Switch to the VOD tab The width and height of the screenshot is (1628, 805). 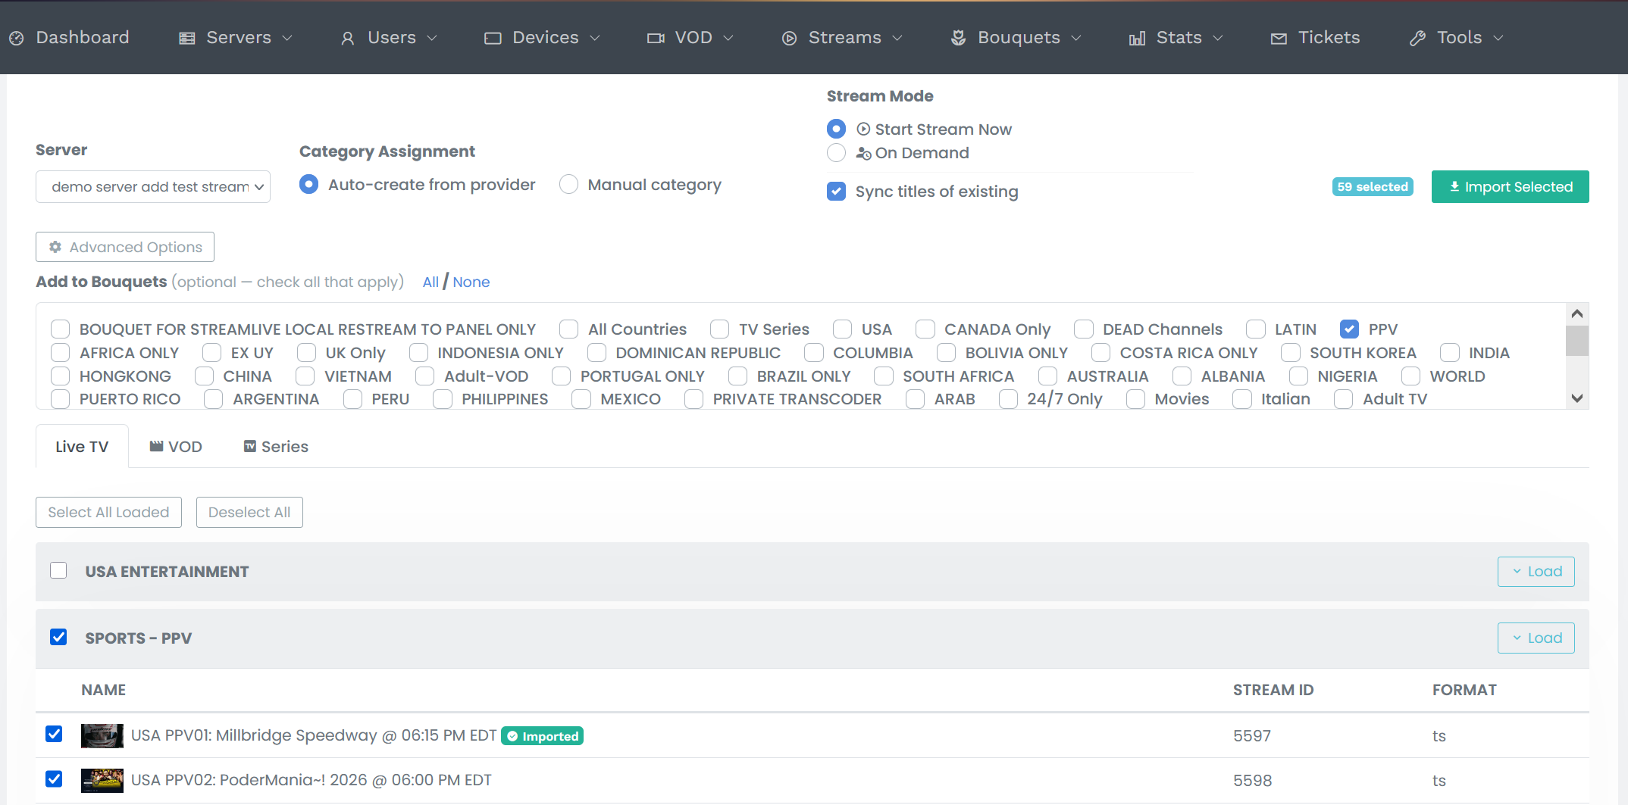pos(176,447)
